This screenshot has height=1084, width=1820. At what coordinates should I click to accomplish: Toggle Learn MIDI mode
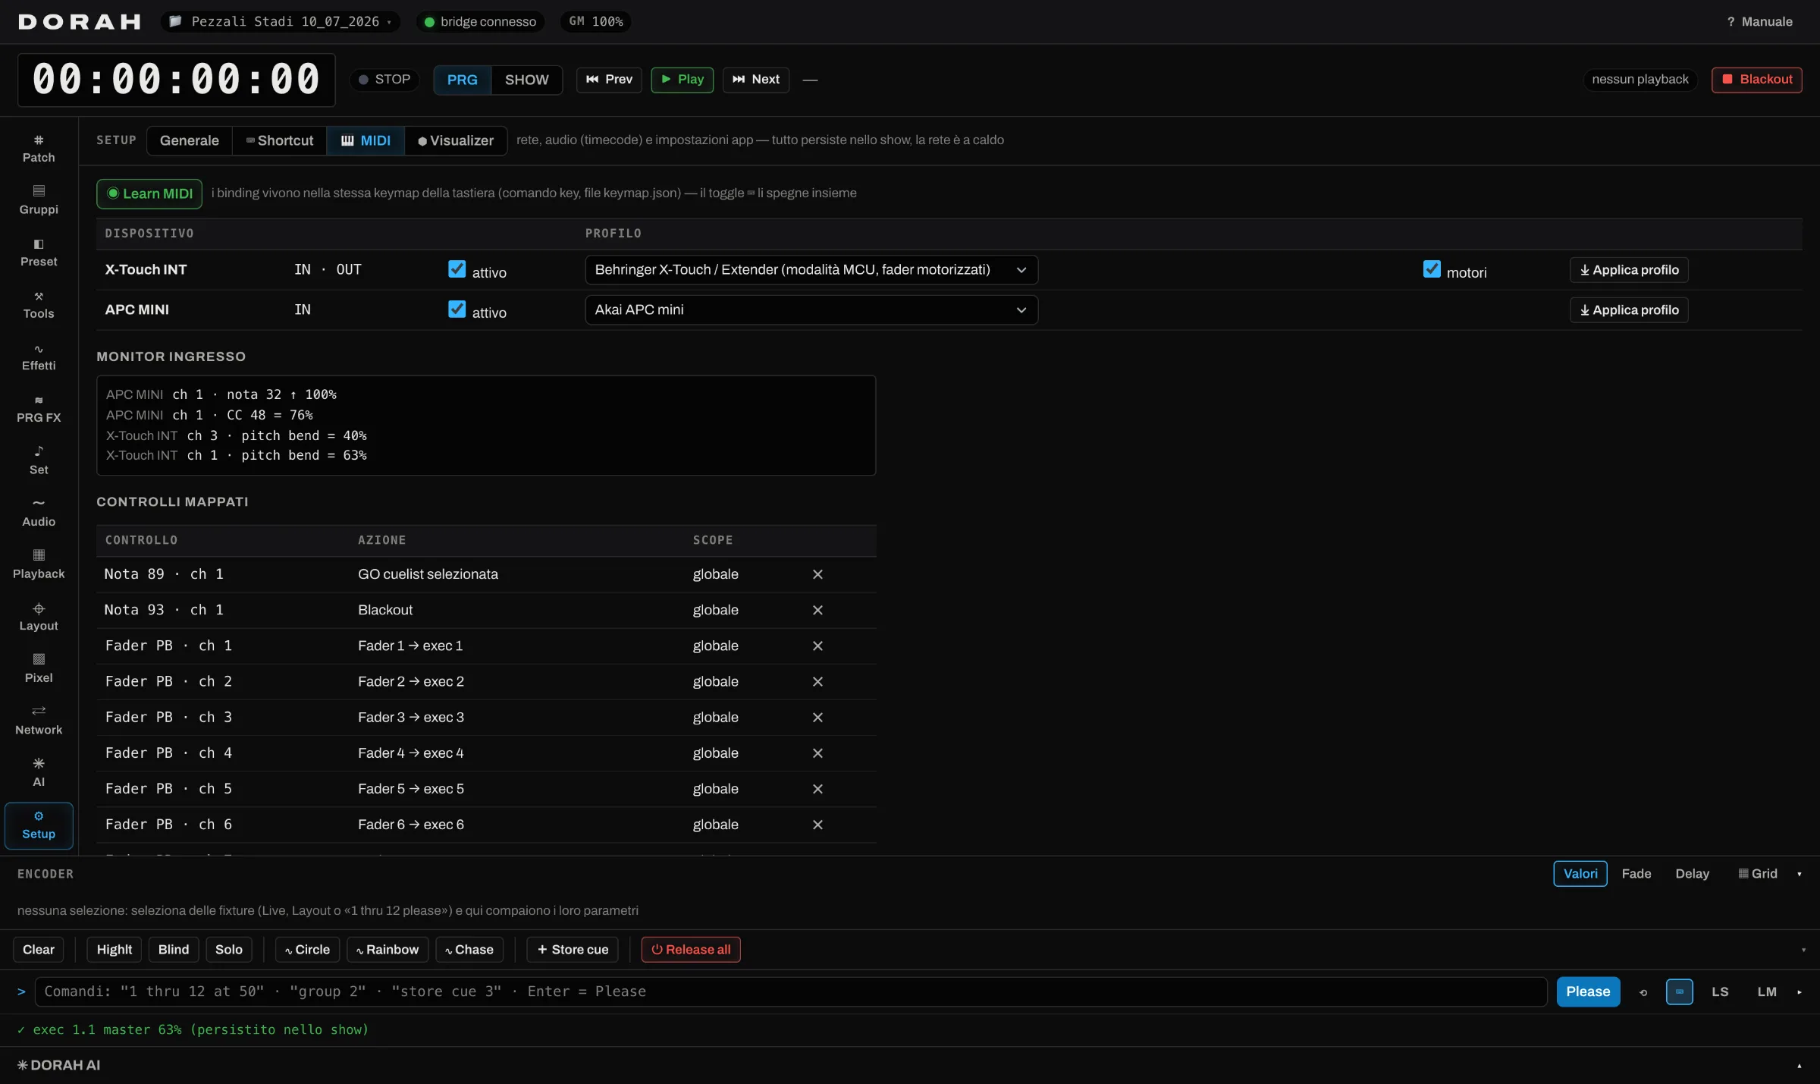click(x=149, y=193)
